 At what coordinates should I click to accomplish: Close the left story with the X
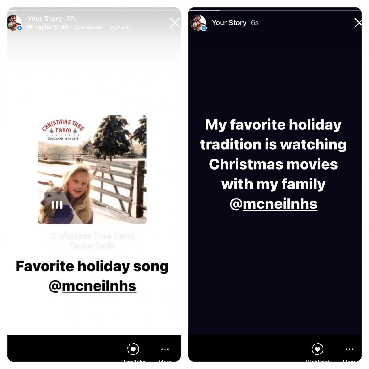coord(175,22)
